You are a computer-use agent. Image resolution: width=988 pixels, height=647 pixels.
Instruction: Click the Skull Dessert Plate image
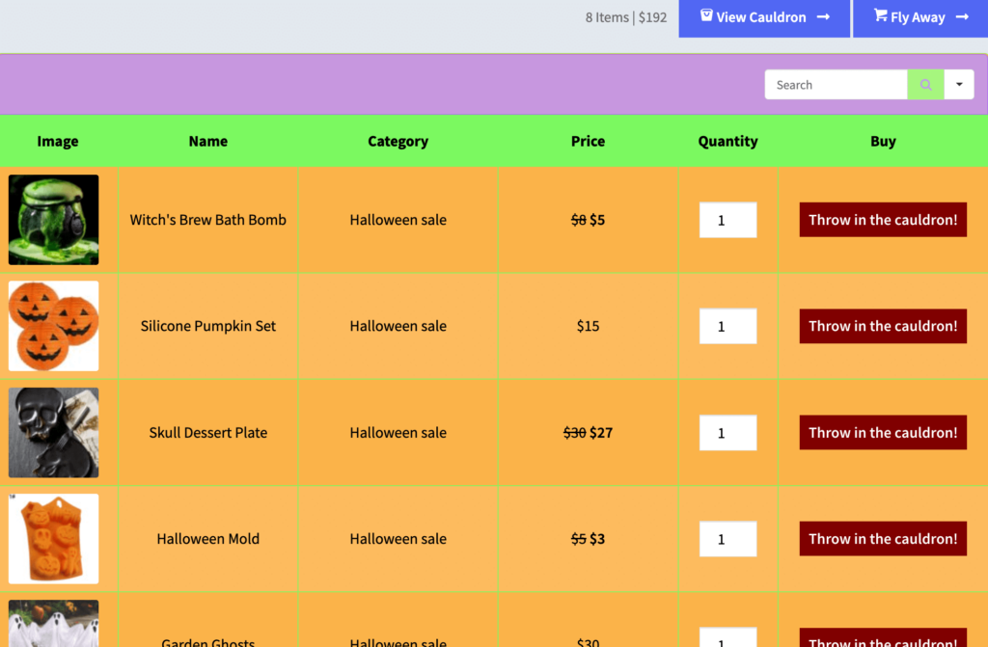tap(53, 432)
